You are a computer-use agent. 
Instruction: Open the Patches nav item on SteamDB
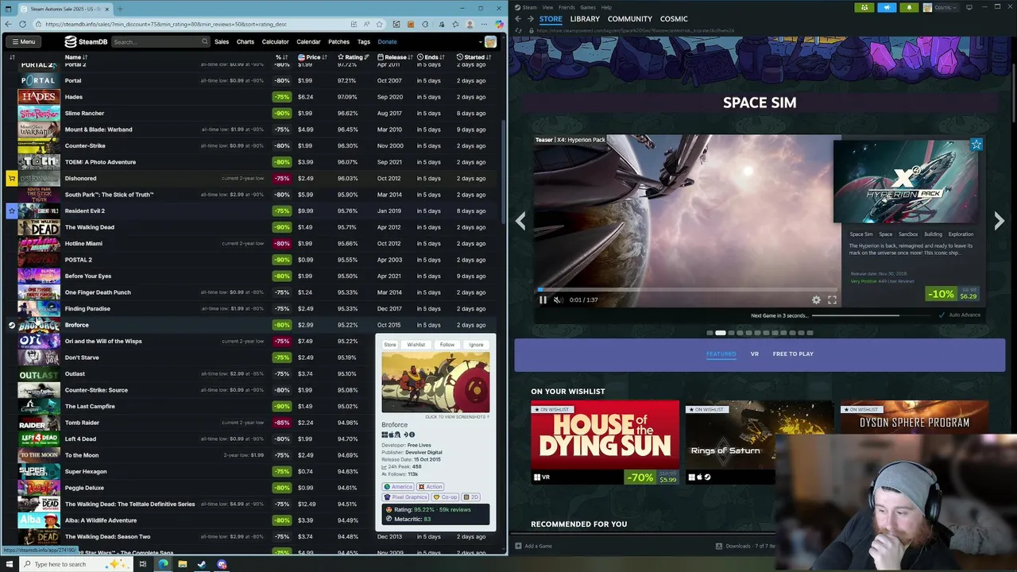[x=339, y=41]
